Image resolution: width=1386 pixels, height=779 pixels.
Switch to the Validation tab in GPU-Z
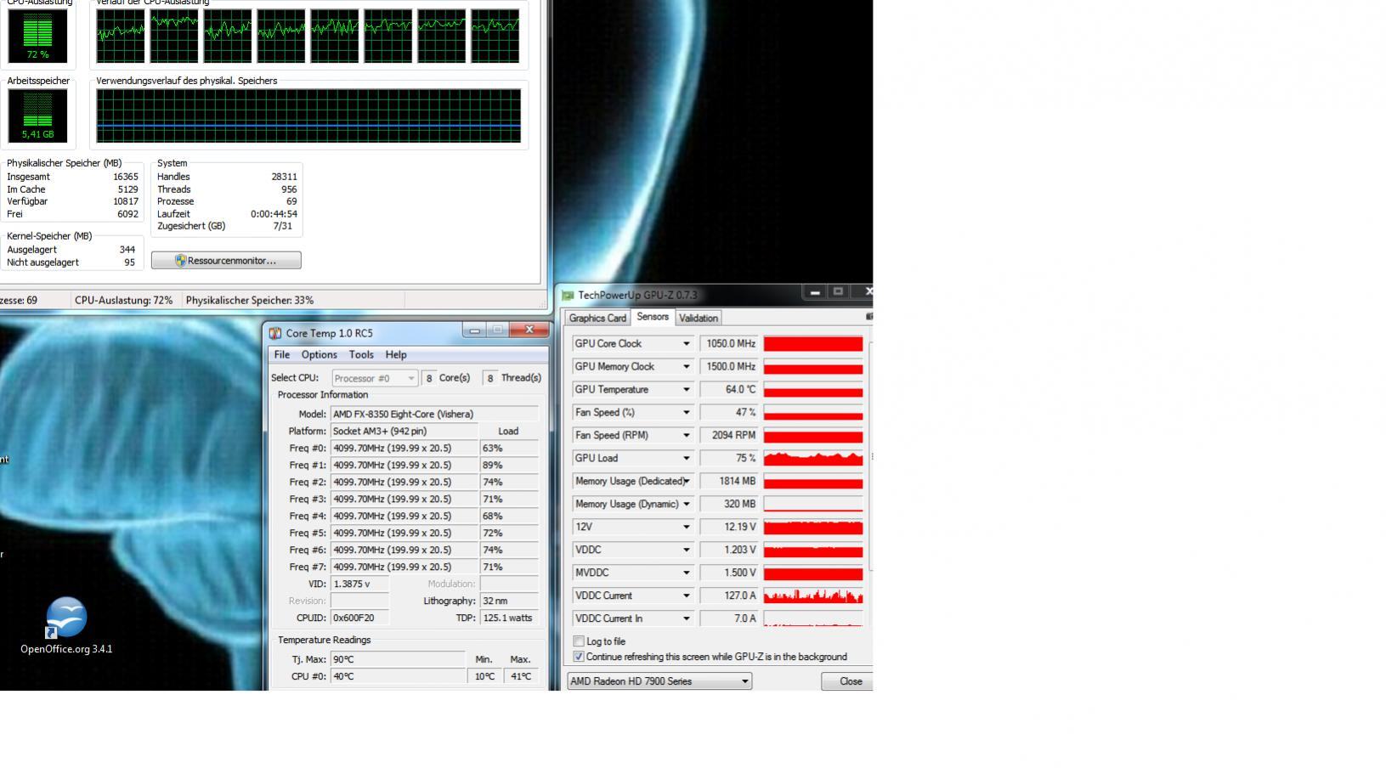point(699,319)
